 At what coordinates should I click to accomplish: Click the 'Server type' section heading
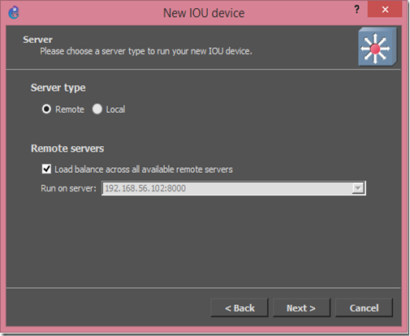(x=58, y=88)
